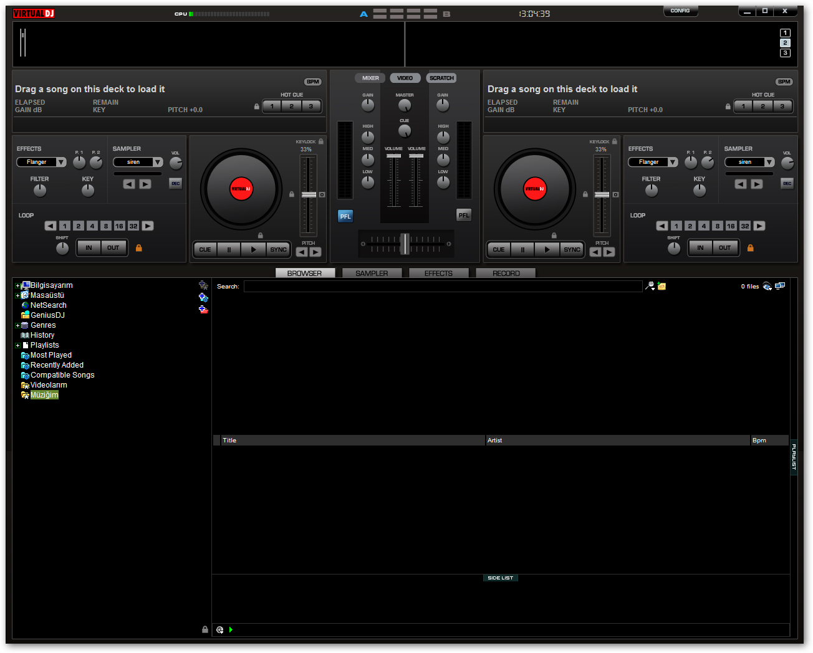Click the Search input field
Screen dimensions: 813x653
(x=443, y=286)
